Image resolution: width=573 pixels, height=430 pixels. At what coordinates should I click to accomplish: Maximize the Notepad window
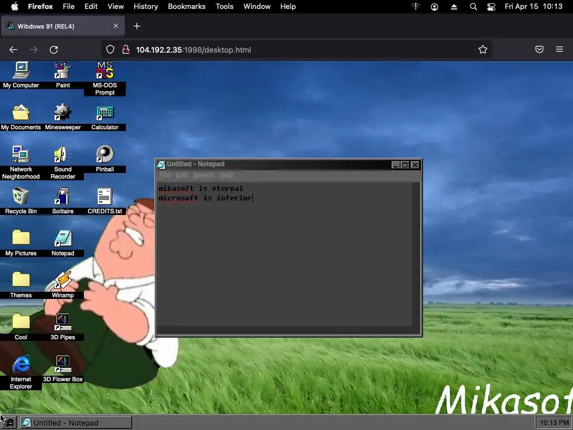pos(405,165)
